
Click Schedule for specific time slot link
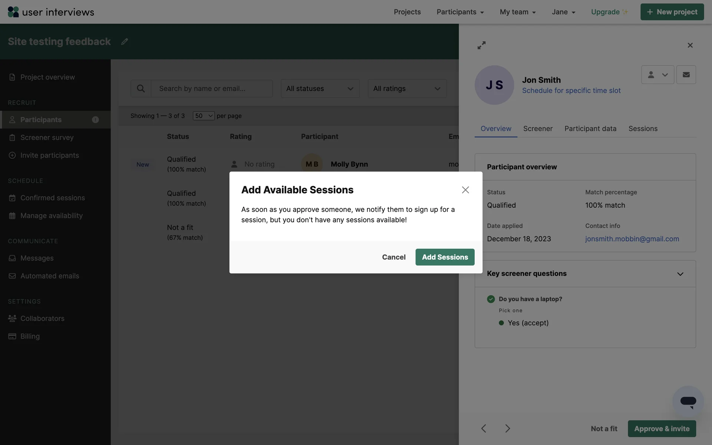pyautogui.click(x=571, y=90)
